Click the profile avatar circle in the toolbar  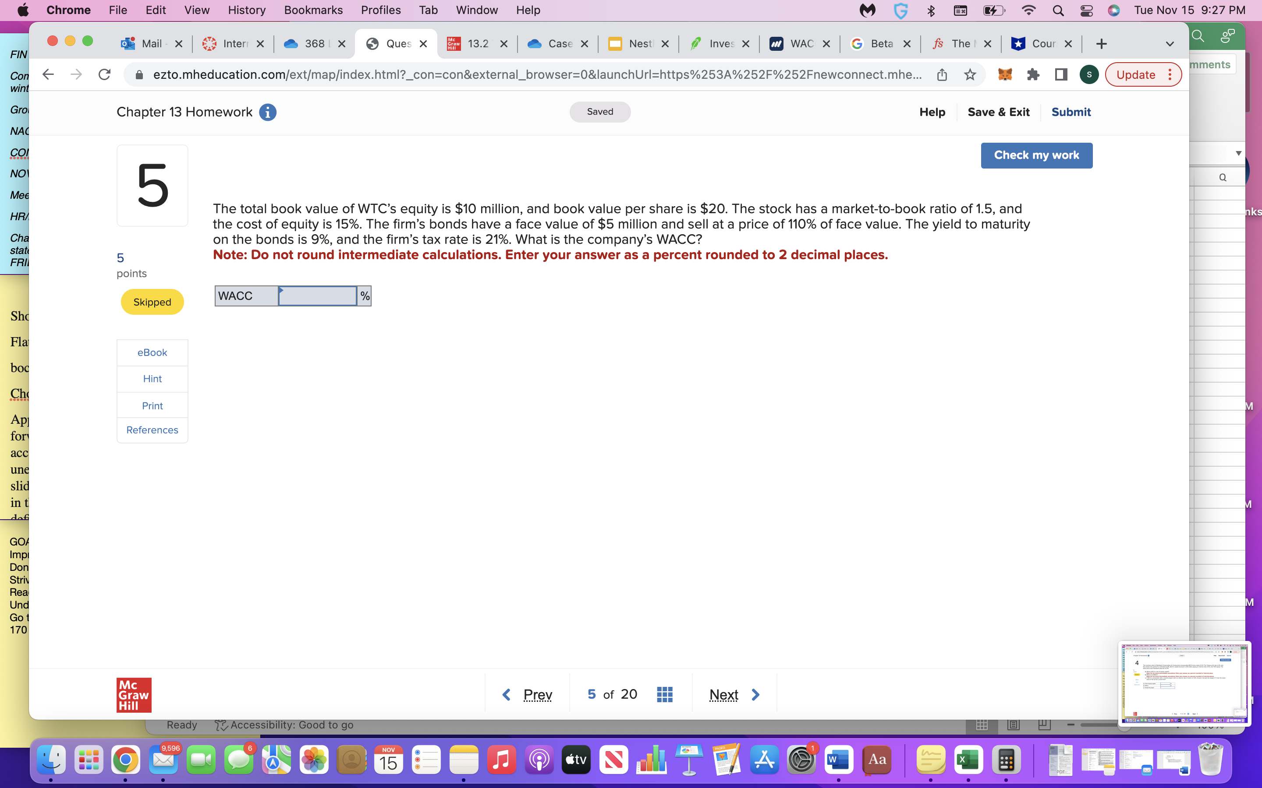pos(1089,74)
